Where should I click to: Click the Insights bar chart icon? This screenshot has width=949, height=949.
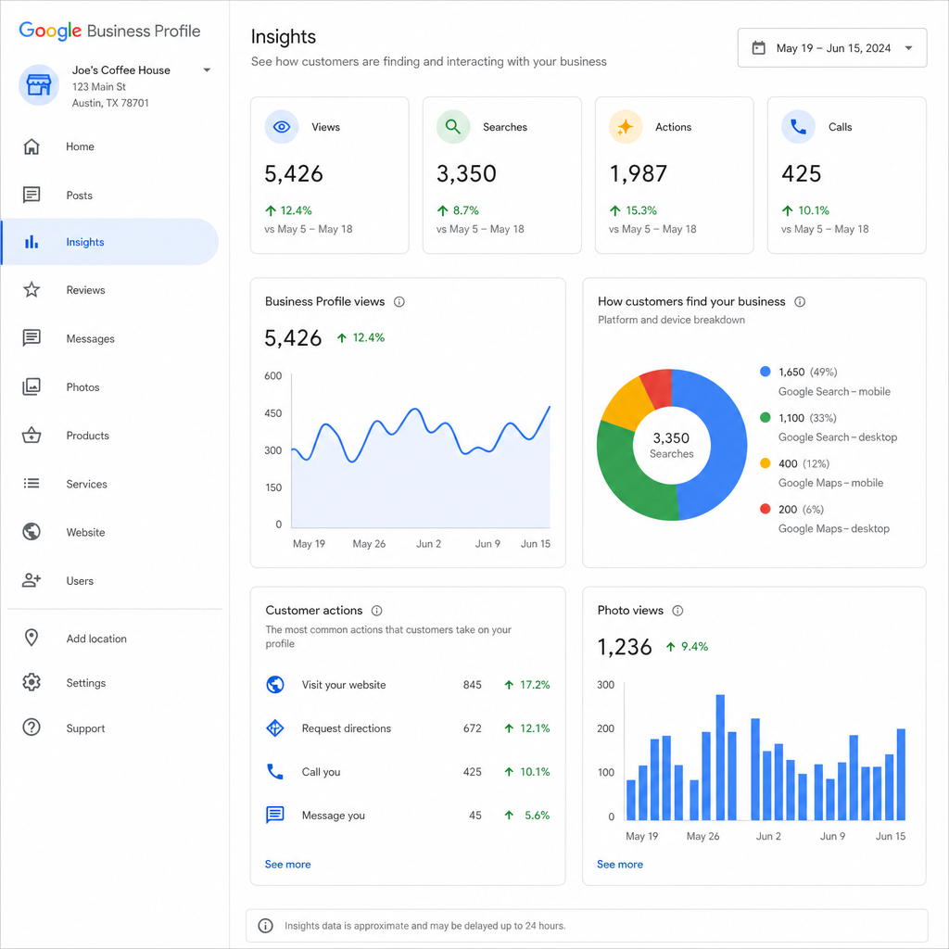point(32,242)
